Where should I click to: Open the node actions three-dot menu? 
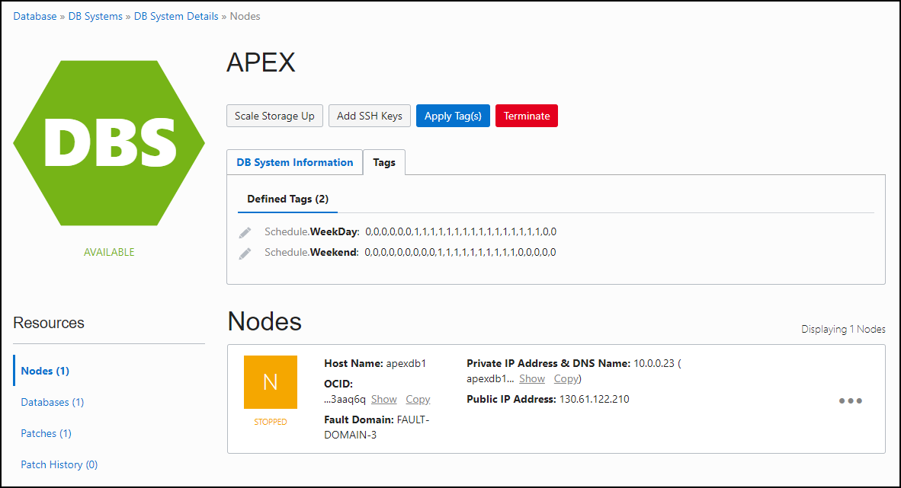851,400
